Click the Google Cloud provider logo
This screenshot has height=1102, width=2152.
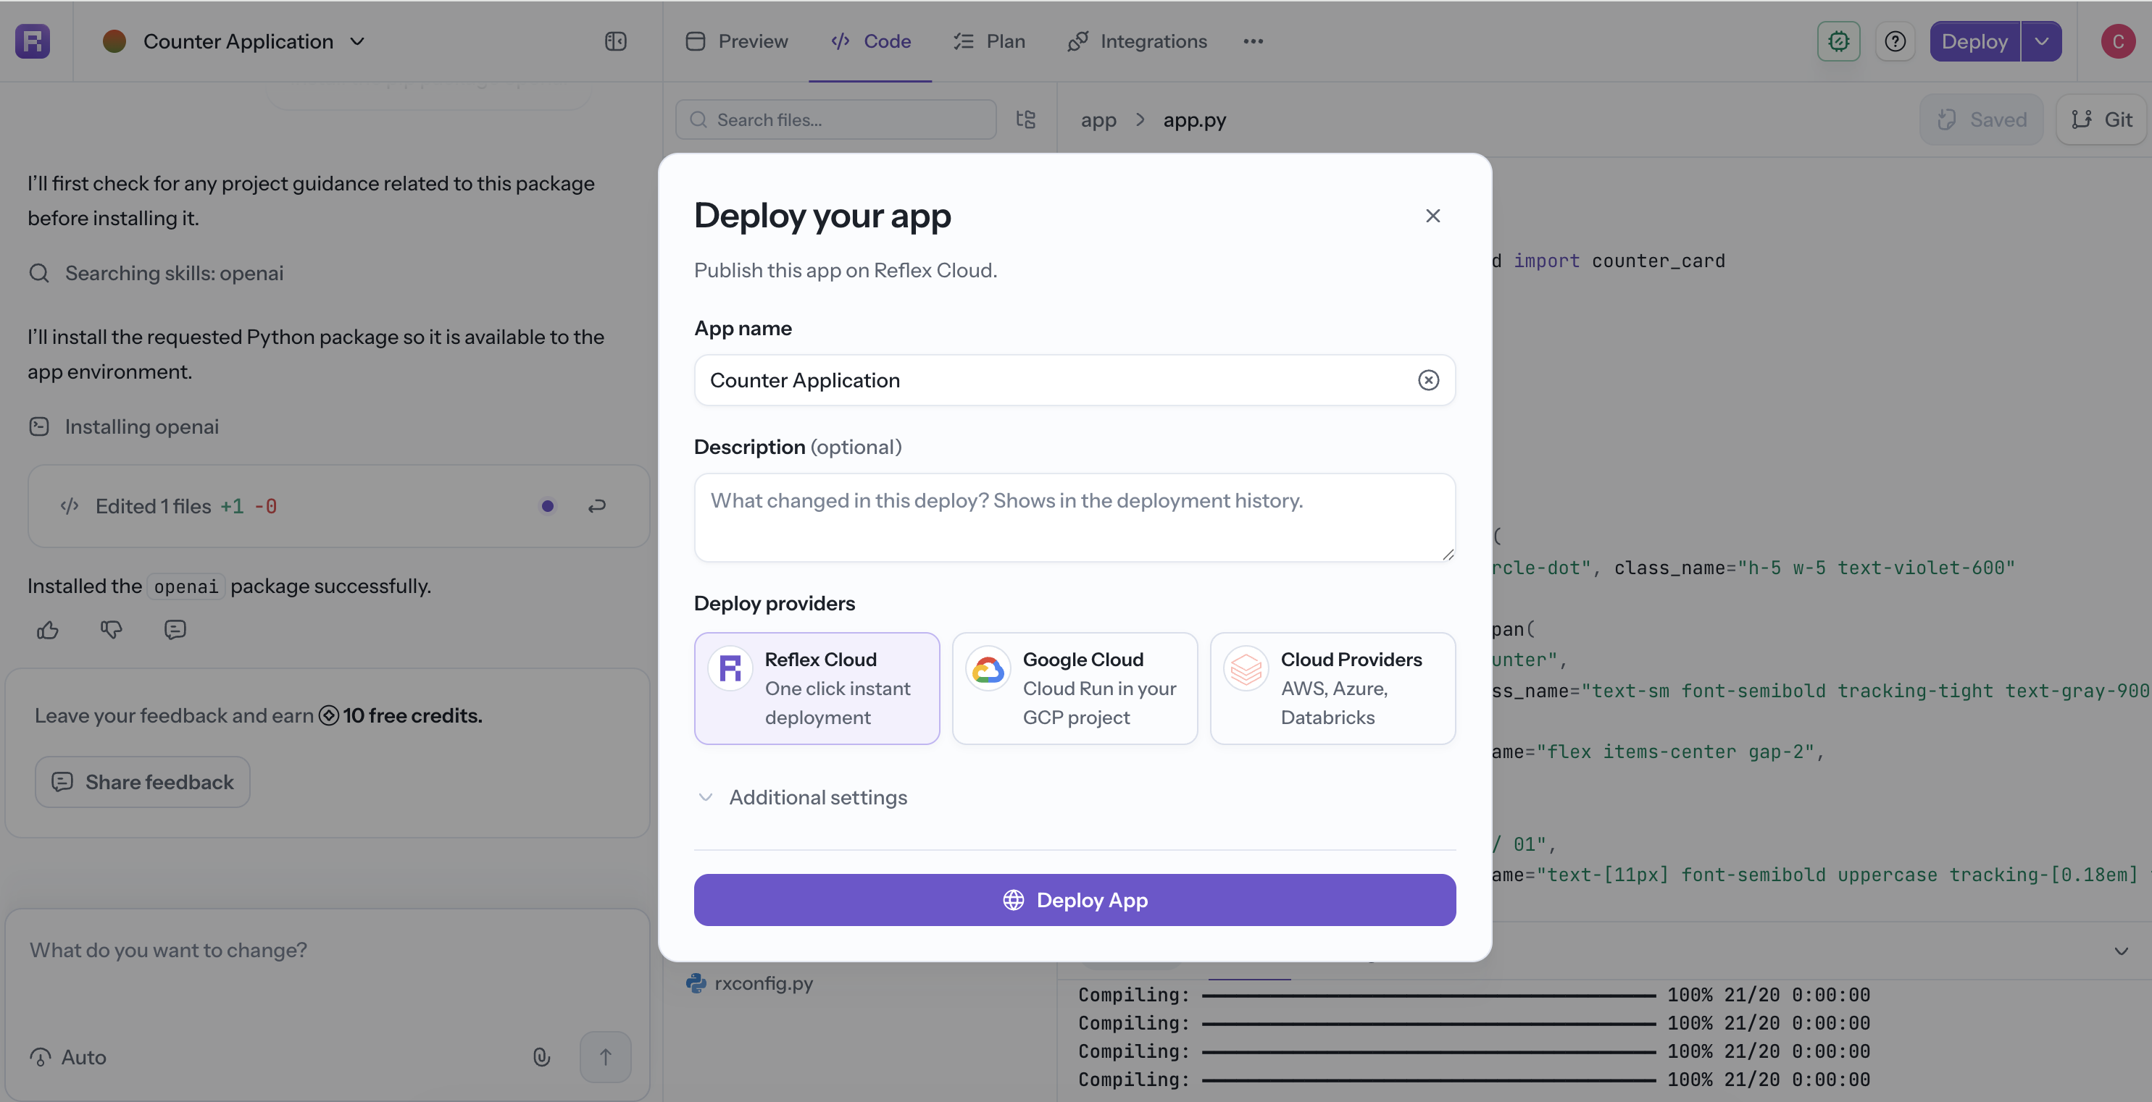click(988, 669)
